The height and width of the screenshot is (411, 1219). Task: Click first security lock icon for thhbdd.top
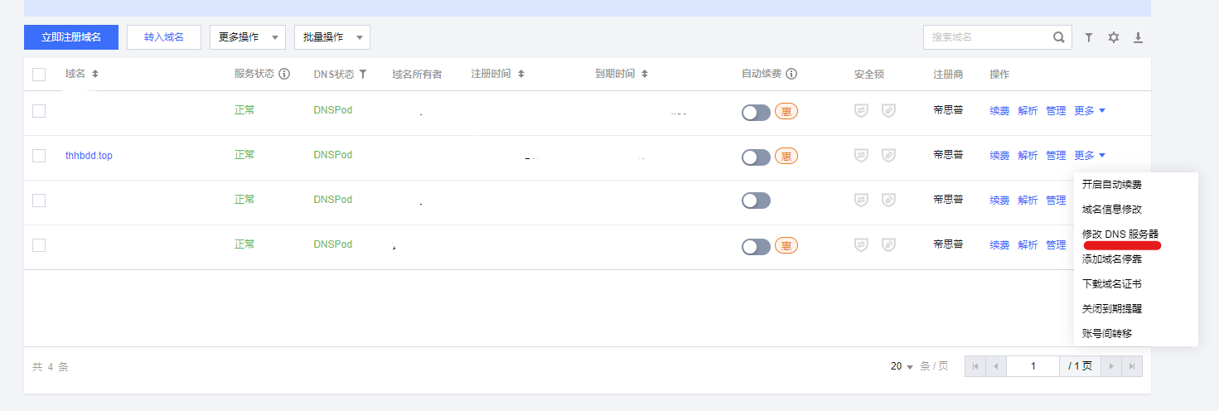pos(861,156)
